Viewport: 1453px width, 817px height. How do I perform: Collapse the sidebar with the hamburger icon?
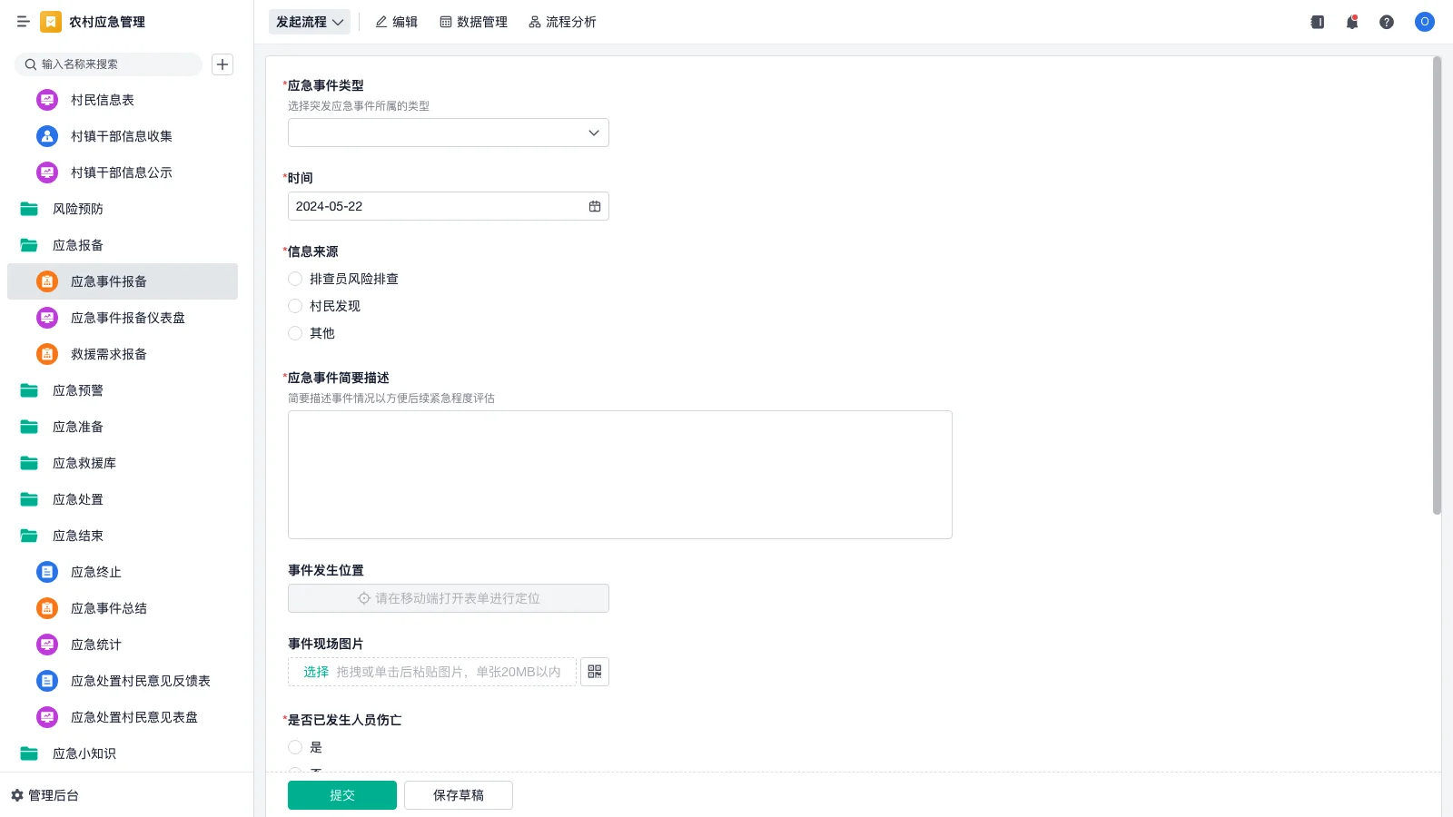(x=24, y=22)
